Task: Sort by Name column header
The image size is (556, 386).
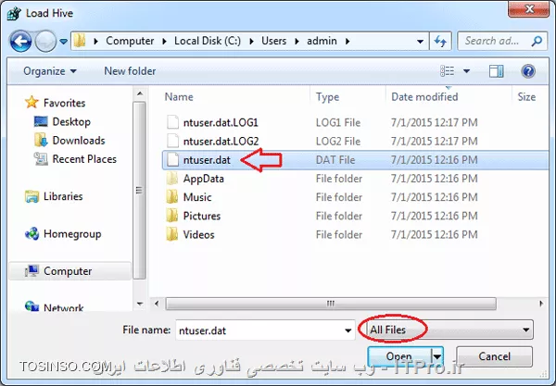Action: 179,97
